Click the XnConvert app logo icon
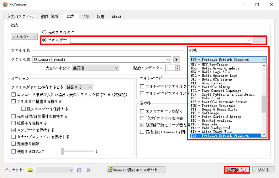The image size is (279, 178). tap(5, 5)
